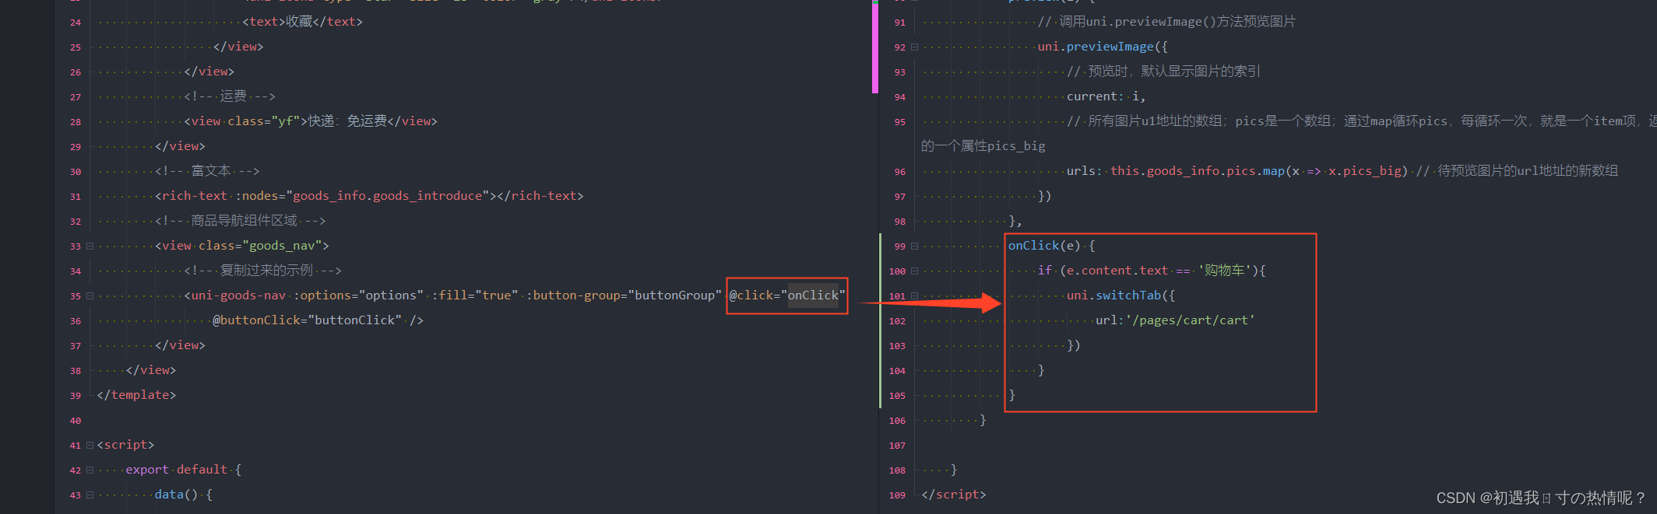The height and width of the screenshot is (514, 1657).
Task: Click empty line 40 number in left gutter
Action: pyautogui.click(x=76, y=421)
